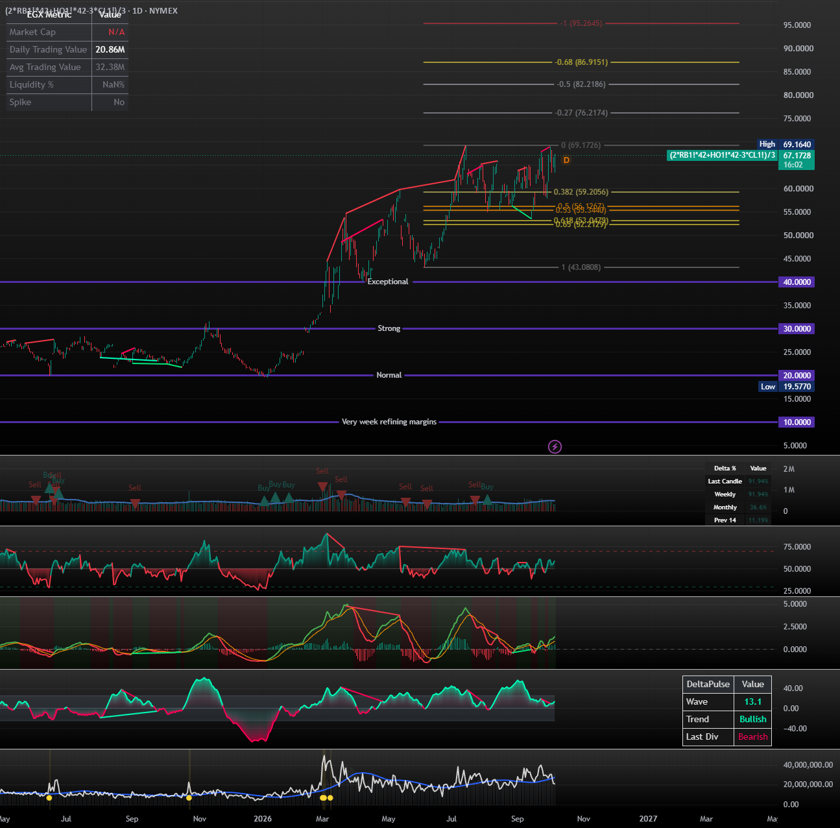Click the purple 40.0000 level price tag

pyautogui.click(x=797, y=282)
